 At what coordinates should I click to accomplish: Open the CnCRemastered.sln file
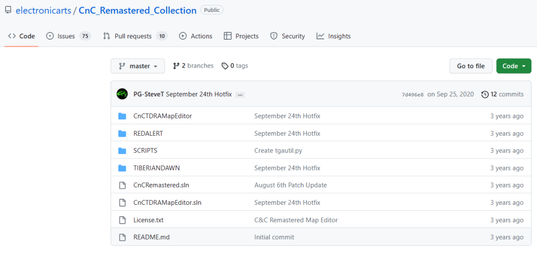(x=161, y=185)
